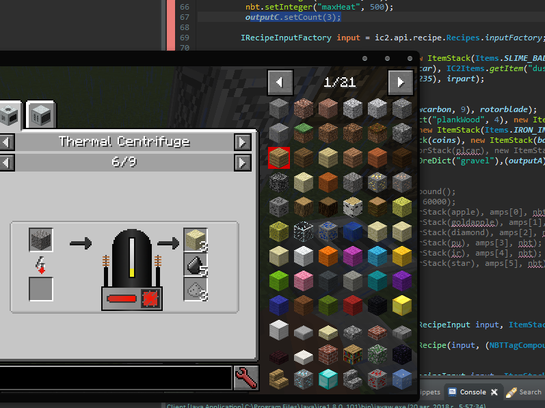Viewport: 545px width, 408px height.
Task: Go to next item list page
Action: click(x=400, y=83)
